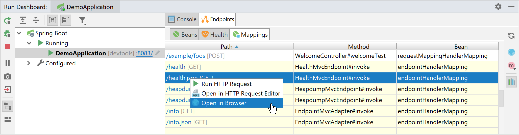This screenshot has height=135, width=519.
Task: Select the Configured wrench item
Action: point(56,63)
